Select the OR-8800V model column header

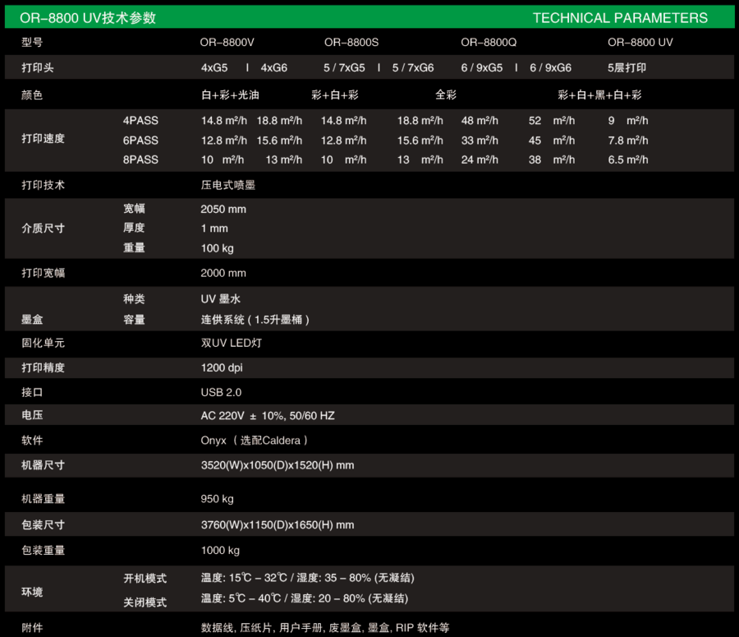point(232,42)
